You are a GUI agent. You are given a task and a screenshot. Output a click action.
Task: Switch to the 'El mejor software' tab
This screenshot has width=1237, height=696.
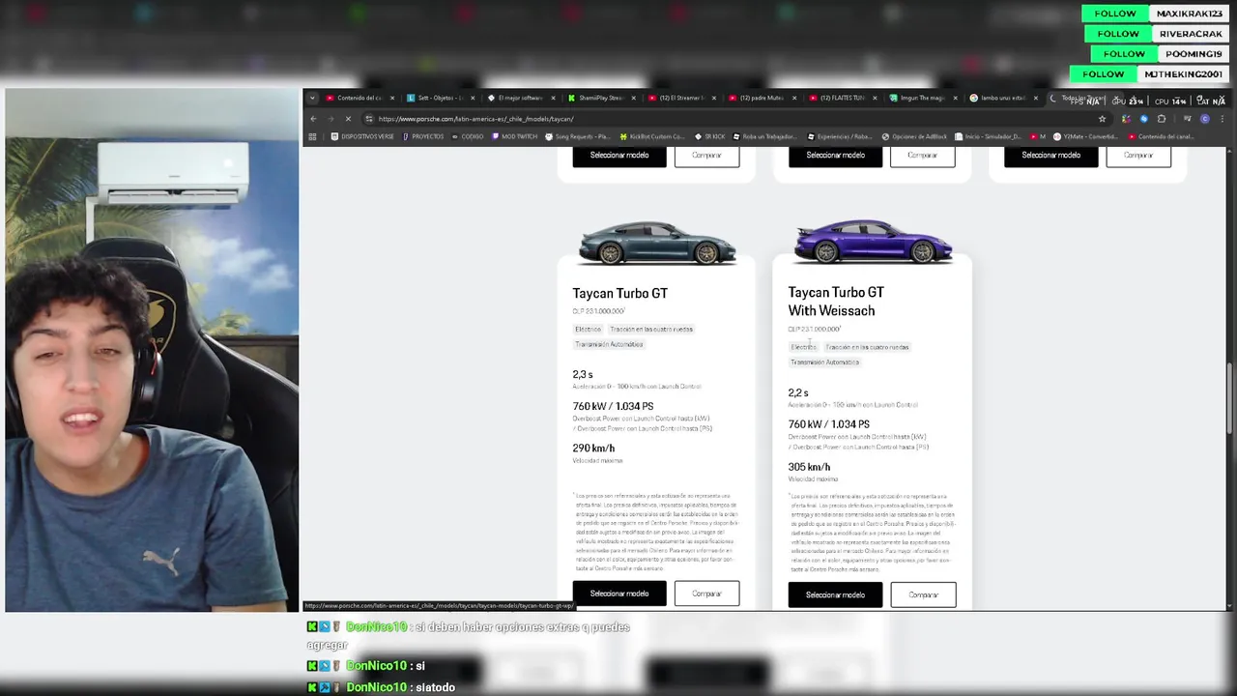pos(520,98)
